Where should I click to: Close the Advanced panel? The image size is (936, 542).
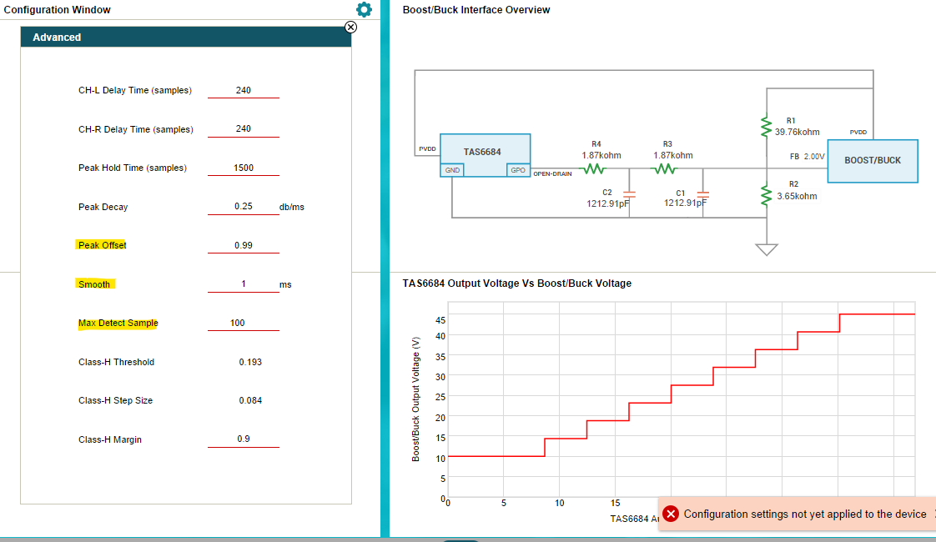pyautogui.click(x=351, y=27)
